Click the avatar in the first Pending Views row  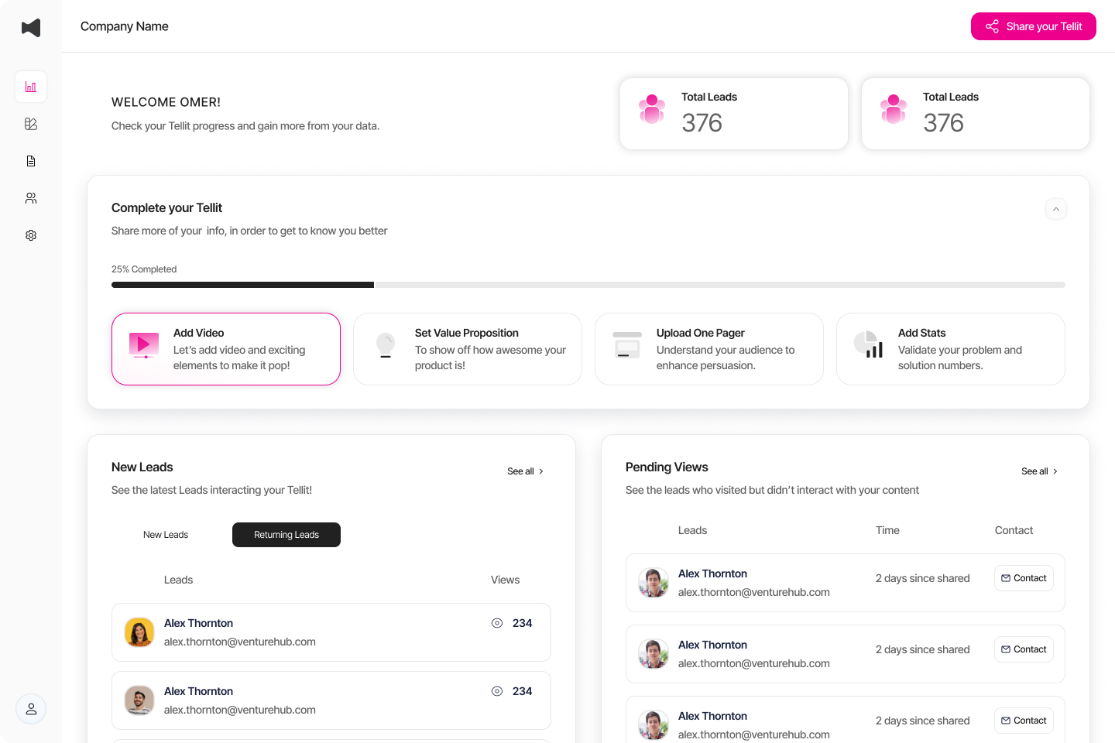[x=654, y=583]
